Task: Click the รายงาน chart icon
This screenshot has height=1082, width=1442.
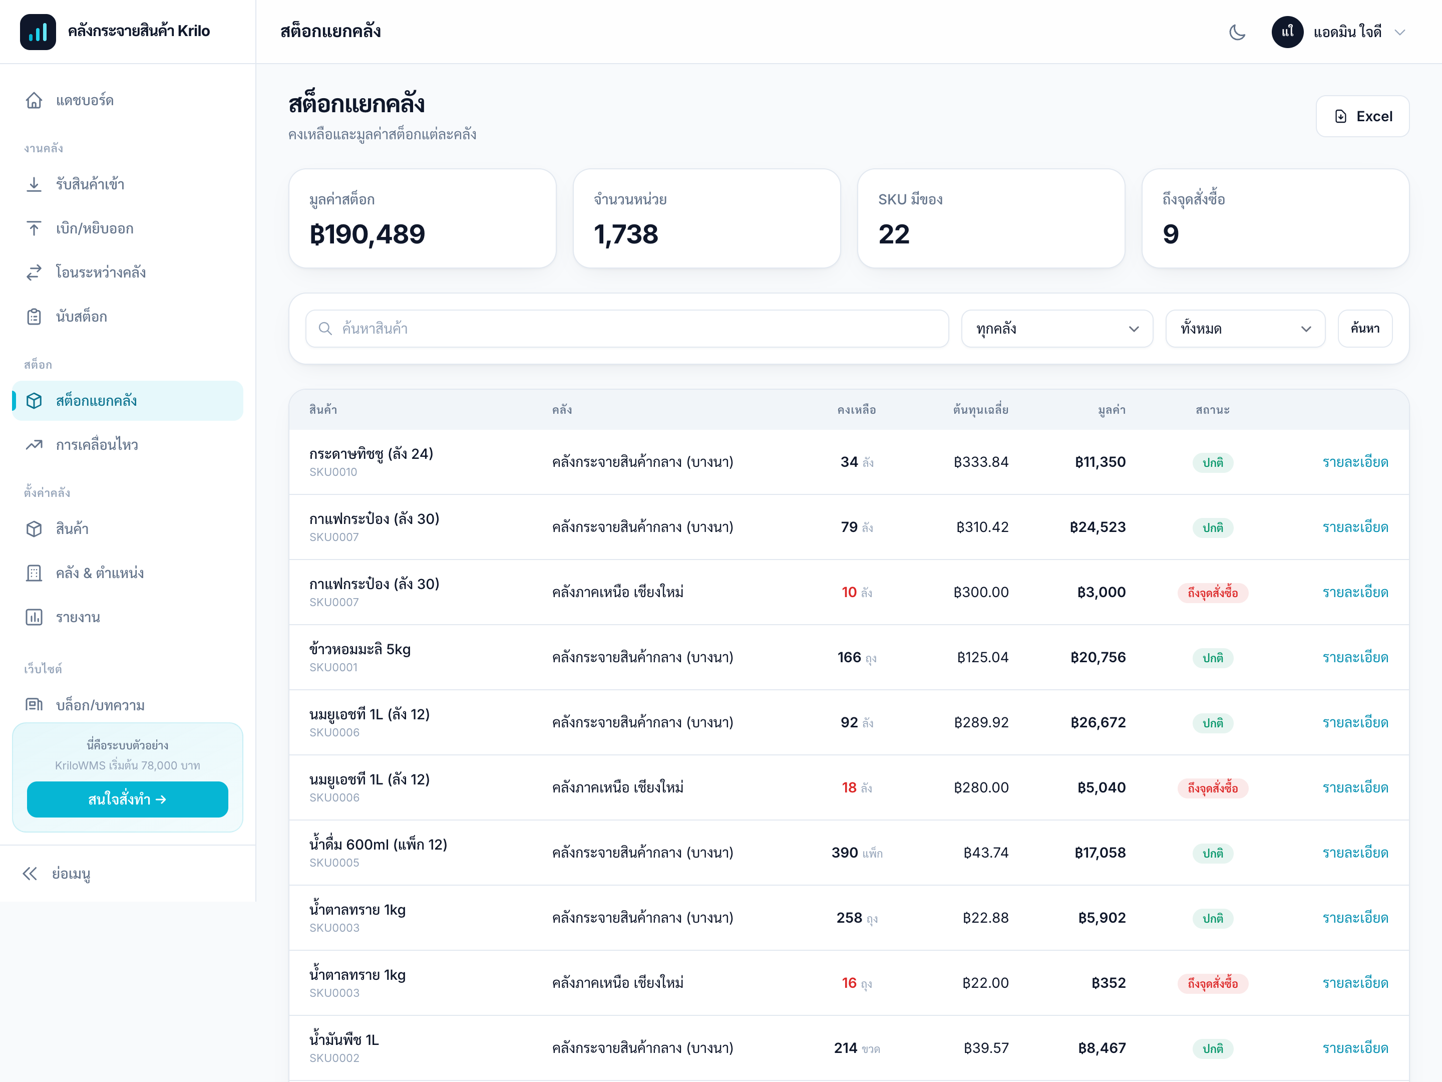Action: tap(34, 617)
